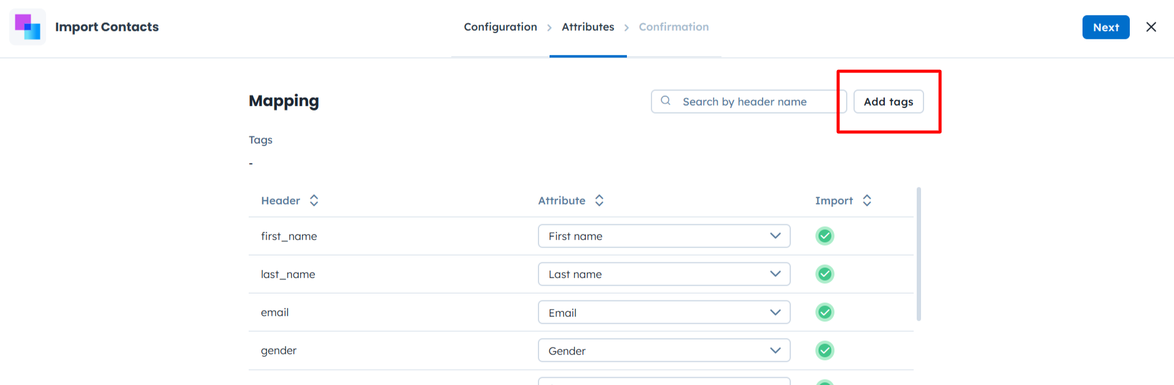Toggle import checkmark for last_name row
This screenshot has height=385, width=1174.
click(x=825, y=274)
